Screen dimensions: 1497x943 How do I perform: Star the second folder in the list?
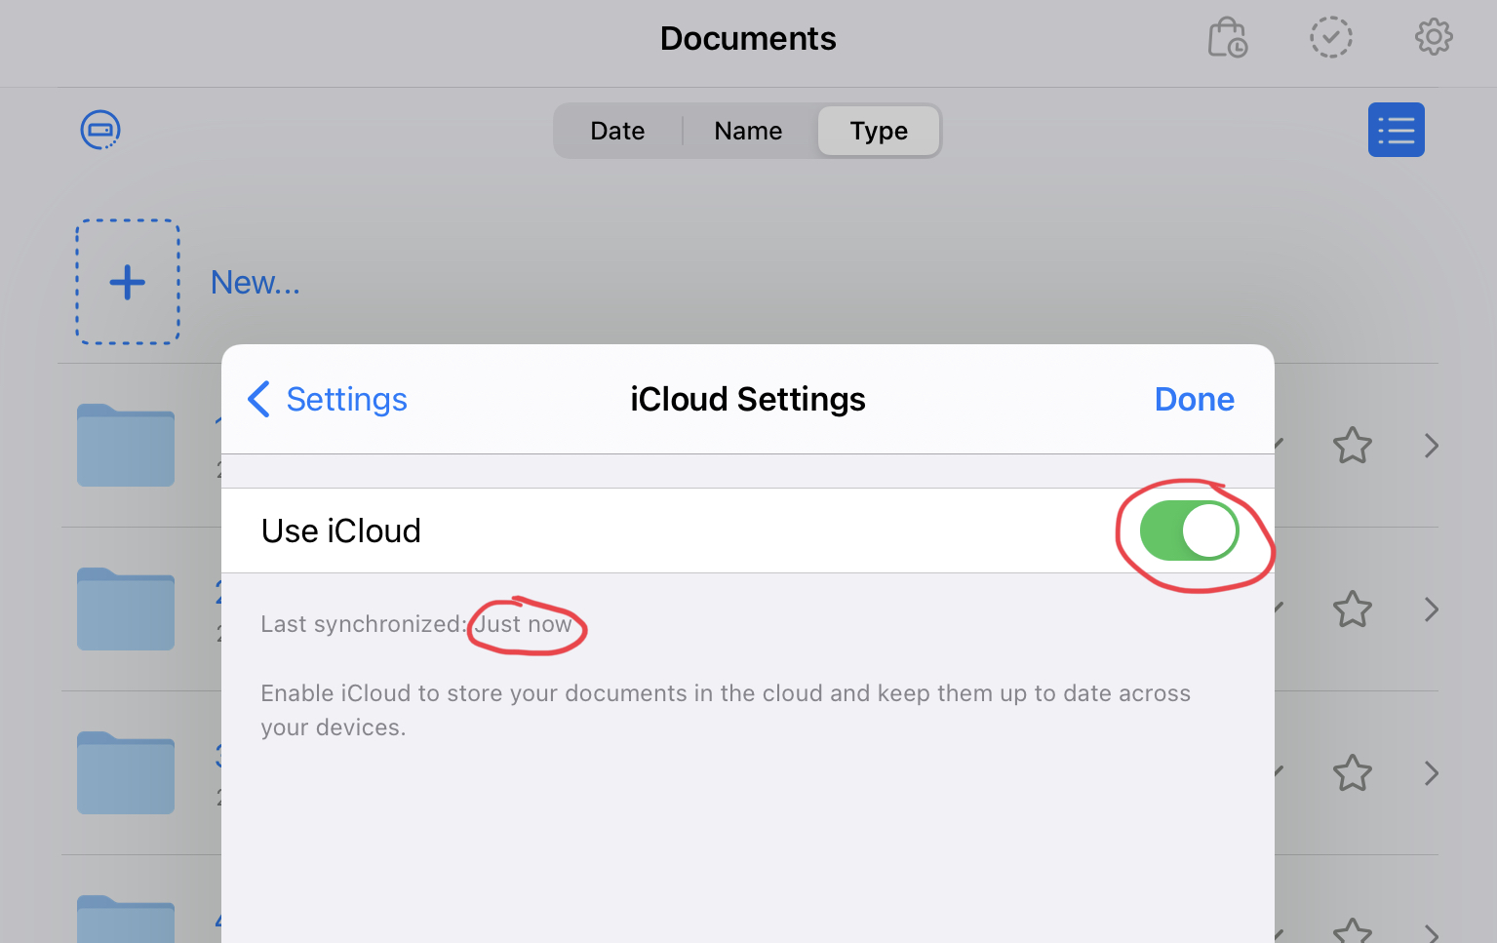tap(1352, 609)
